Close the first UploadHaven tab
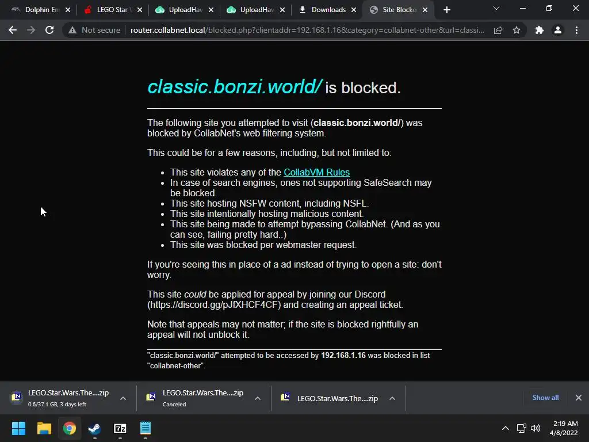The width and height of the screenshot is (589, 442). 211,10
